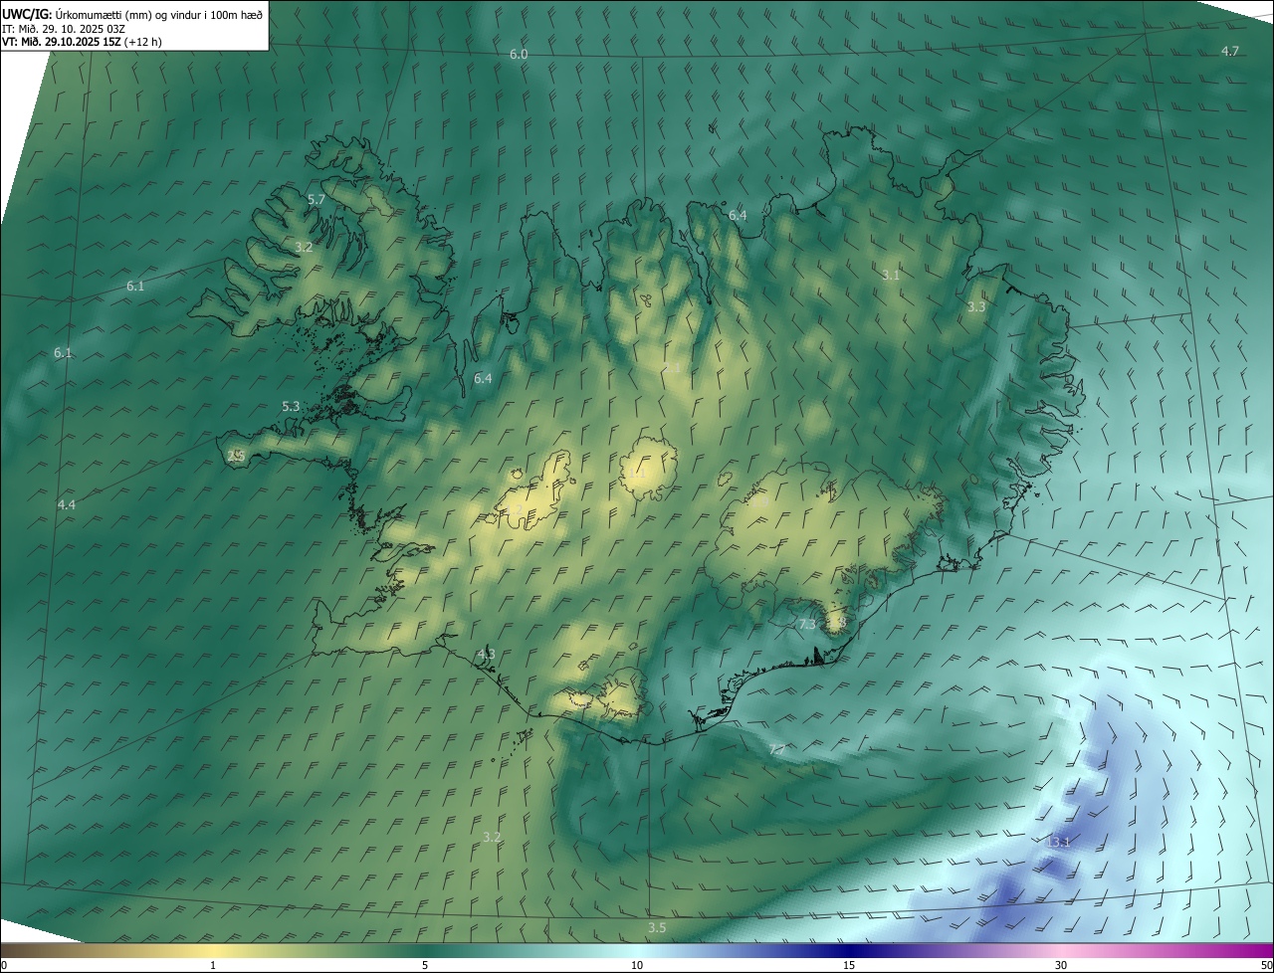The height and width of the screenshot is (973, 1274).
Task: Click the 2.5 value on the Snæfellsnes peninsula
Action: pos(236,456)
